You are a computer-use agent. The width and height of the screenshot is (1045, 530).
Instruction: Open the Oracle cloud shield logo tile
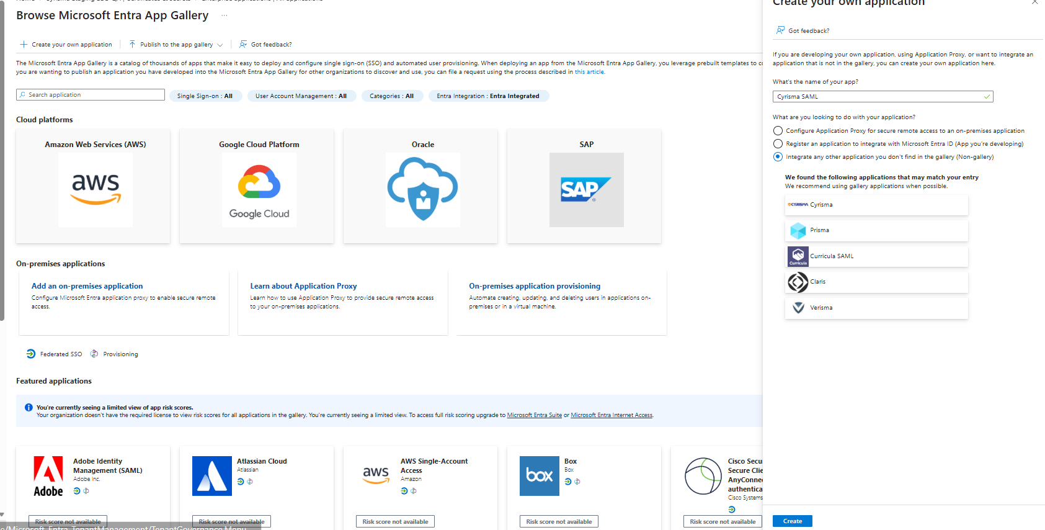pyautogui.click(x=423, y=189)
